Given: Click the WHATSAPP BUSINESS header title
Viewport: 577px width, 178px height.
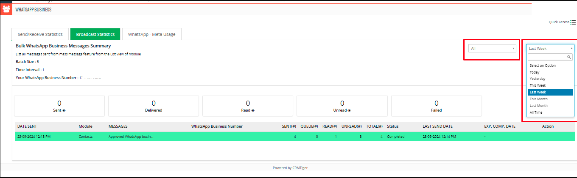Looking at the screenshot, I should tap(34, 9).
